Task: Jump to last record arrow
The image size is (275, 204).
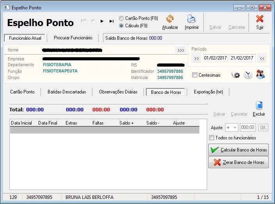Action: pos(112,21)
